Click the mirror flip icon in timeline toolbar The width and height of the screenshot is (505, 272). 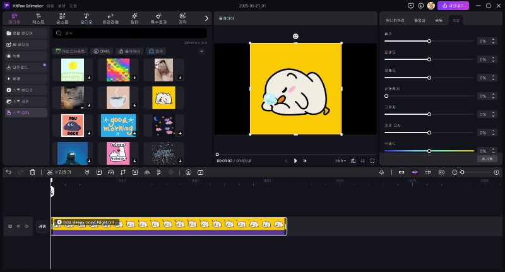click(147, 172)
